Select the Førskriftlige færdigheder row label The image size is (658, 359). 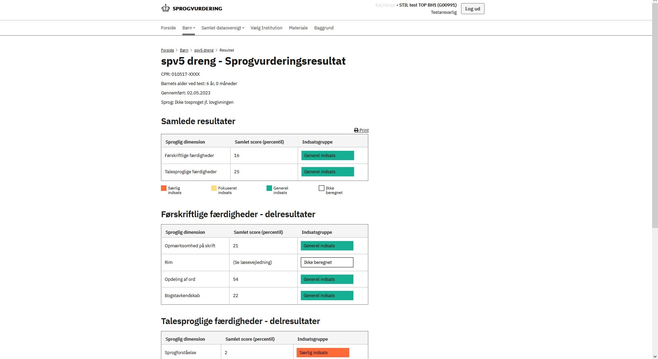coord(189,156)
